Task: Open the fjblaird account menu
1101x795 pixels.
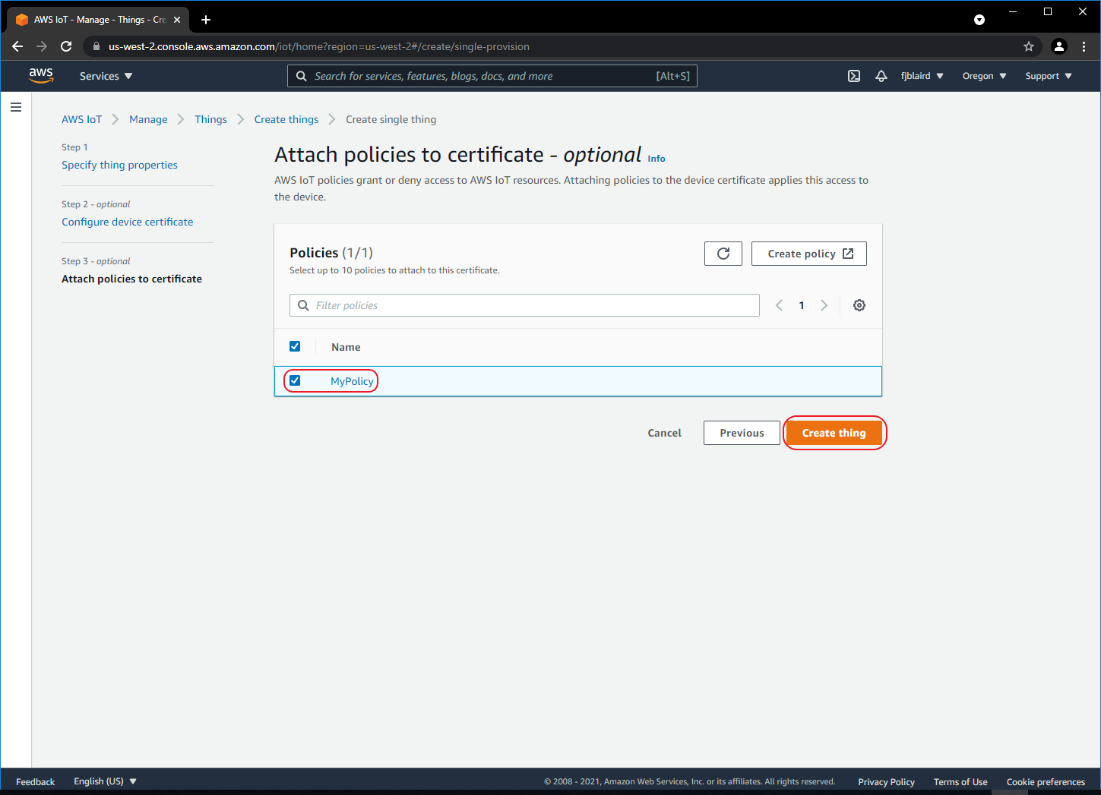Action: coord(922,76)
